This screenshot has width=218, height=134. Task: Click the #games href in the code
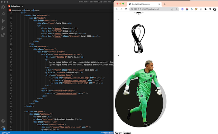(x=58, y=28)
